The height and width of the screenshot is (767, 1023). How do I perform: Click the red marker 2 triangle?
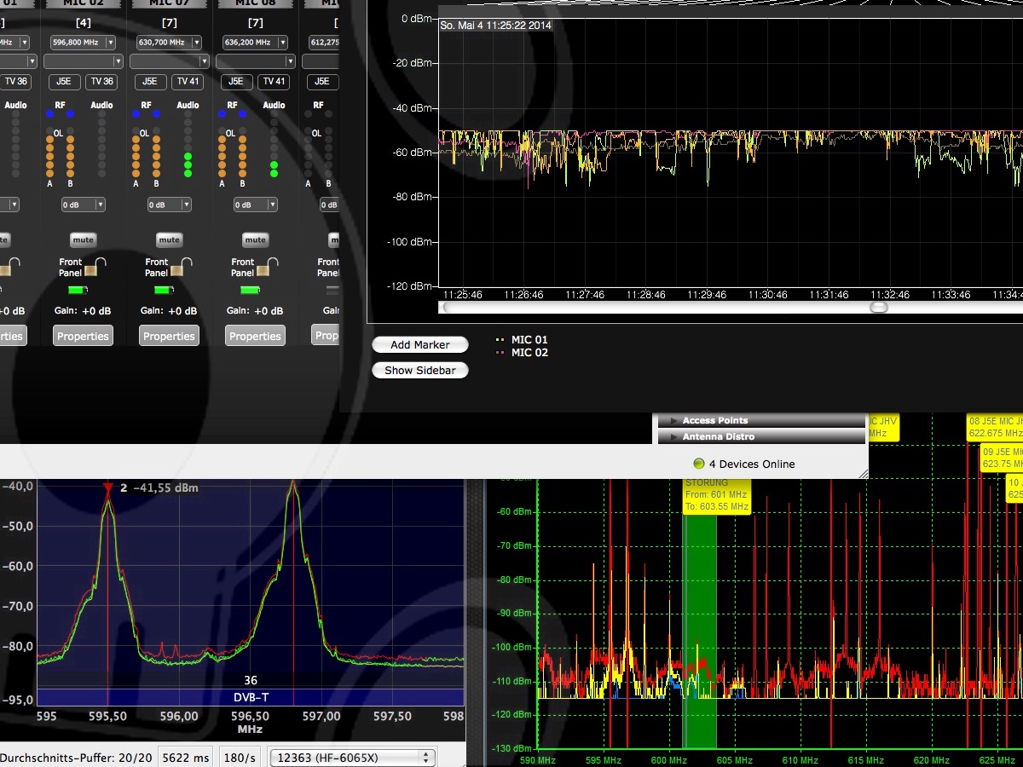pyautogui.click(x=107, y=488)
